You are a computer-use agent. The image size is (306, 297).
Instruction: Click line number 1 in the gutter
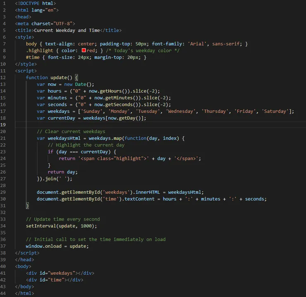point(4,3)
